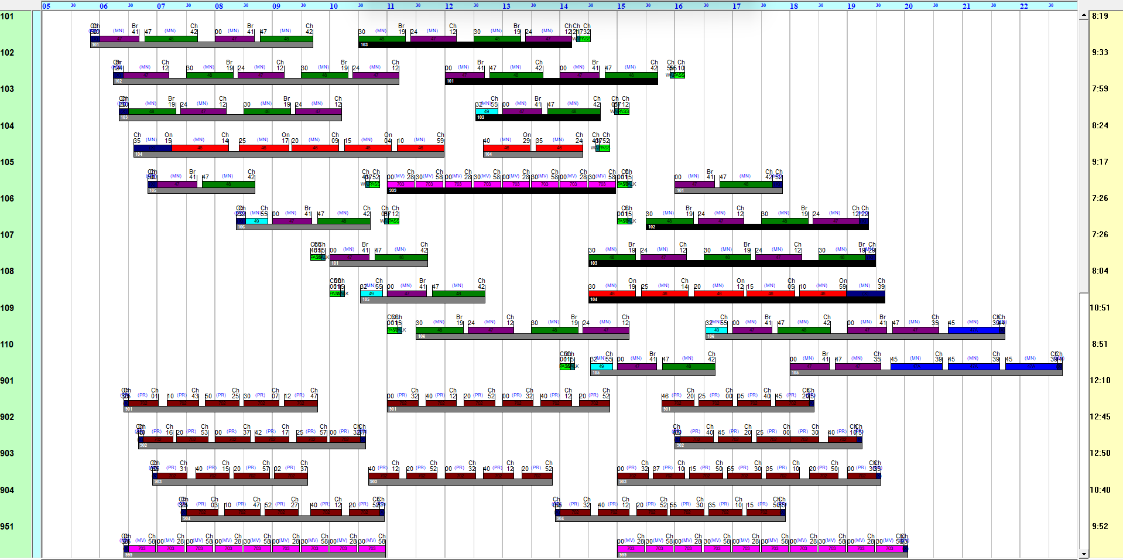Viewport: 1123px width, 560px height.
Task: Click the 10:51 duration in right column
Action: pos(1100,308)
